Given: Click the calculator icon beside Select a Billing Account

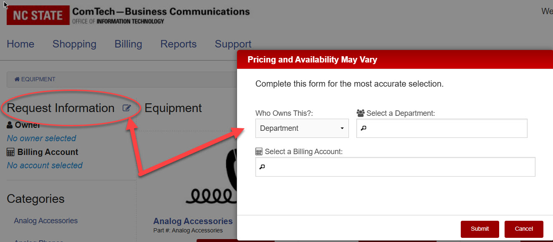Looking at the screenshot, I should [x=259, y=152].
